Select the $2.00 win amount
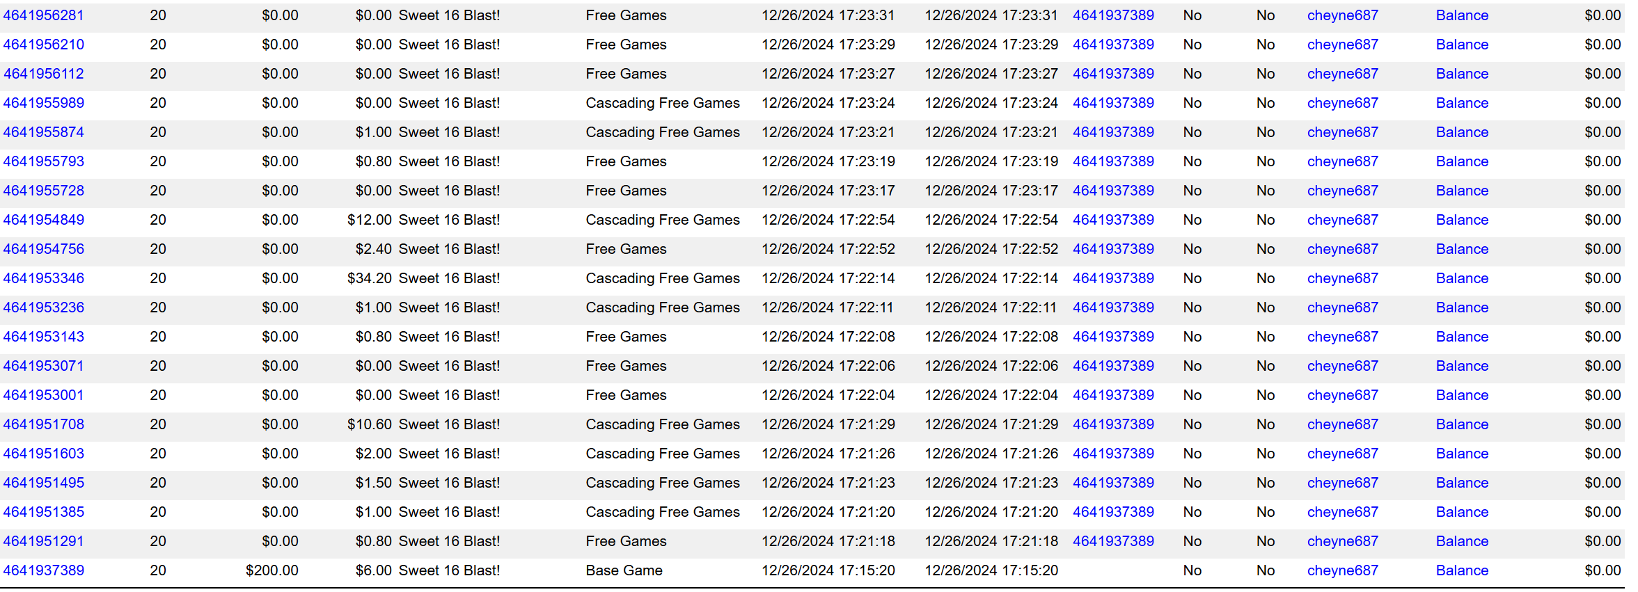The image size is (1638, 592). tap(374, 454)
